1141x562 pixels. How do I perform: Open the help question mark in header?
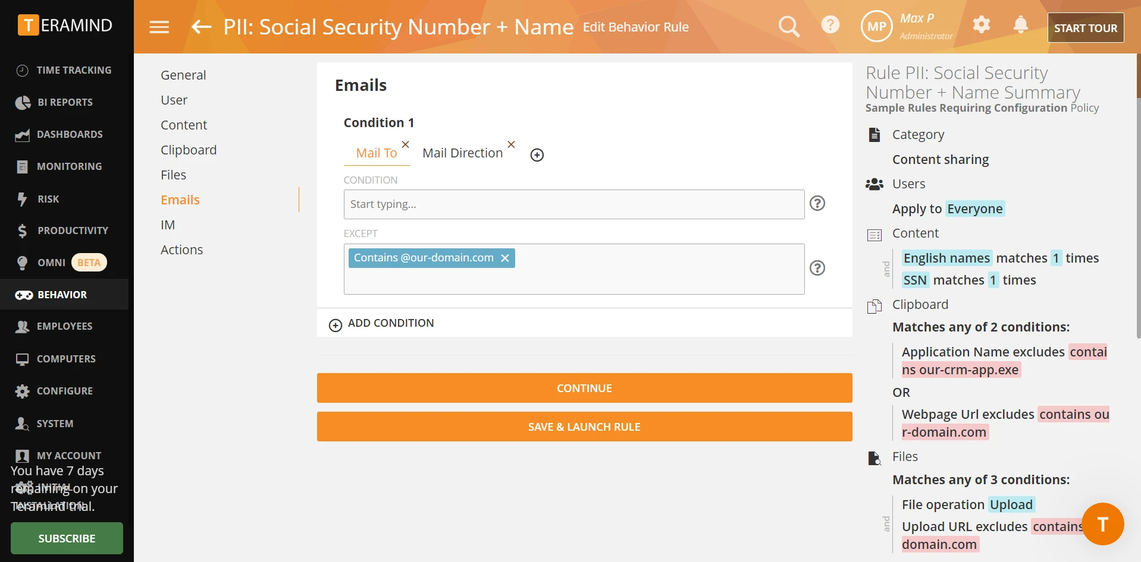click(830, 25)
